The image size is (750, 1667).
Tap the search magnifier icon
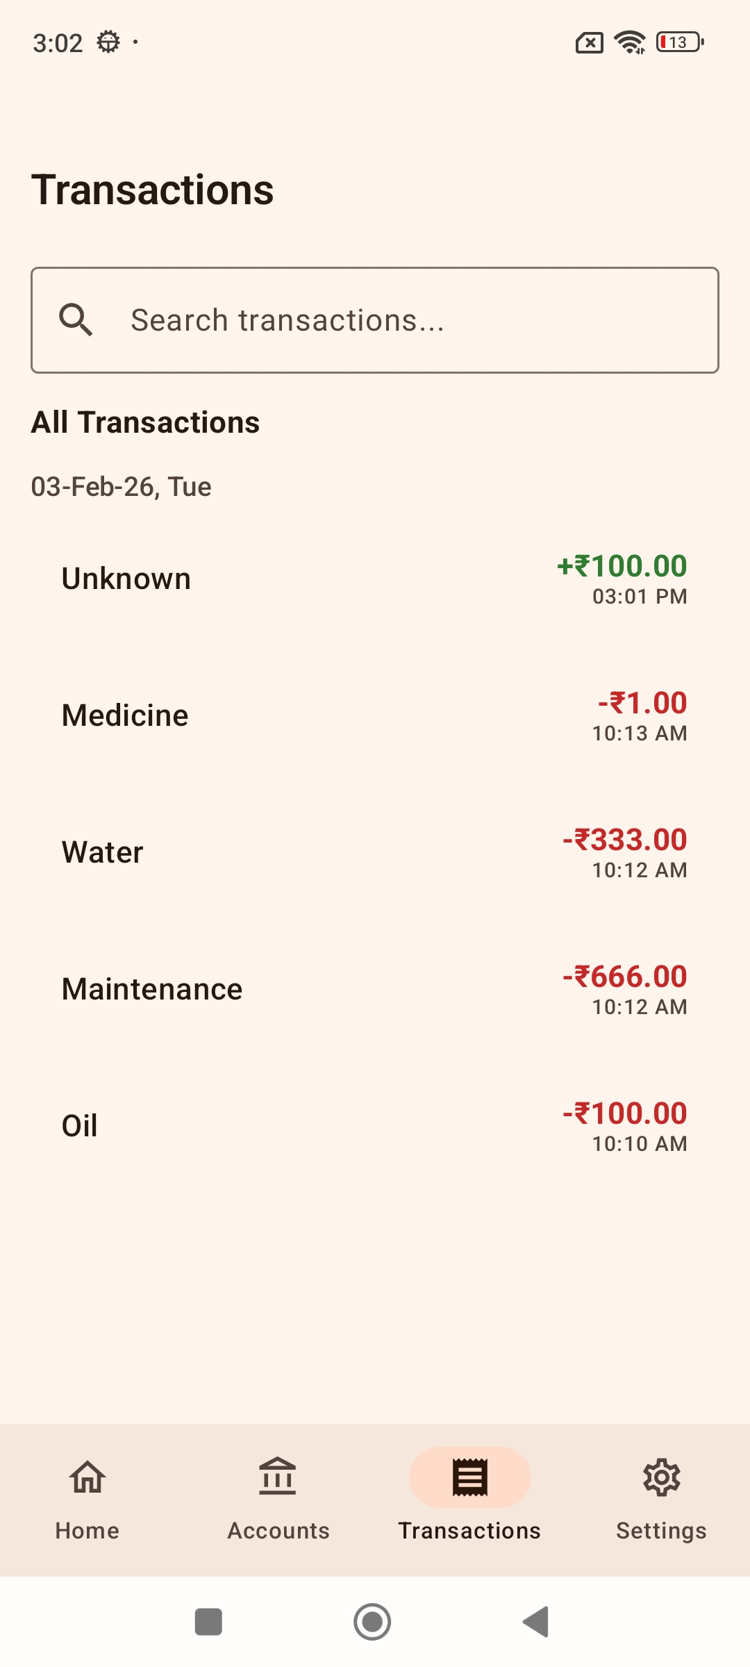[x=76, y=320]
